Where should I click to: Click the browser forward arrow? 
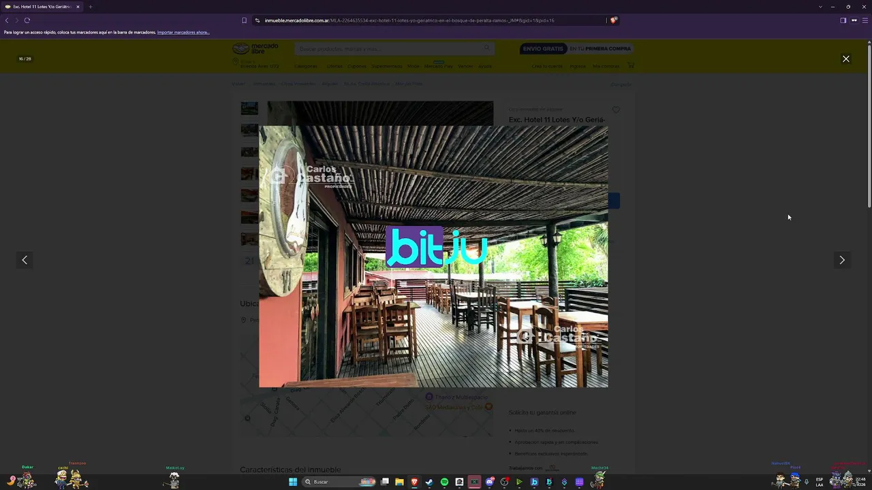[17, 20]
